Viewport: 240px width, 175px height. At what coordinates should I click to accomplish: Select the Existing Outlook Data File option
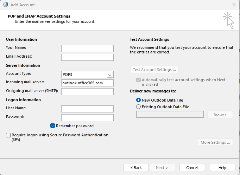point(138,107)
